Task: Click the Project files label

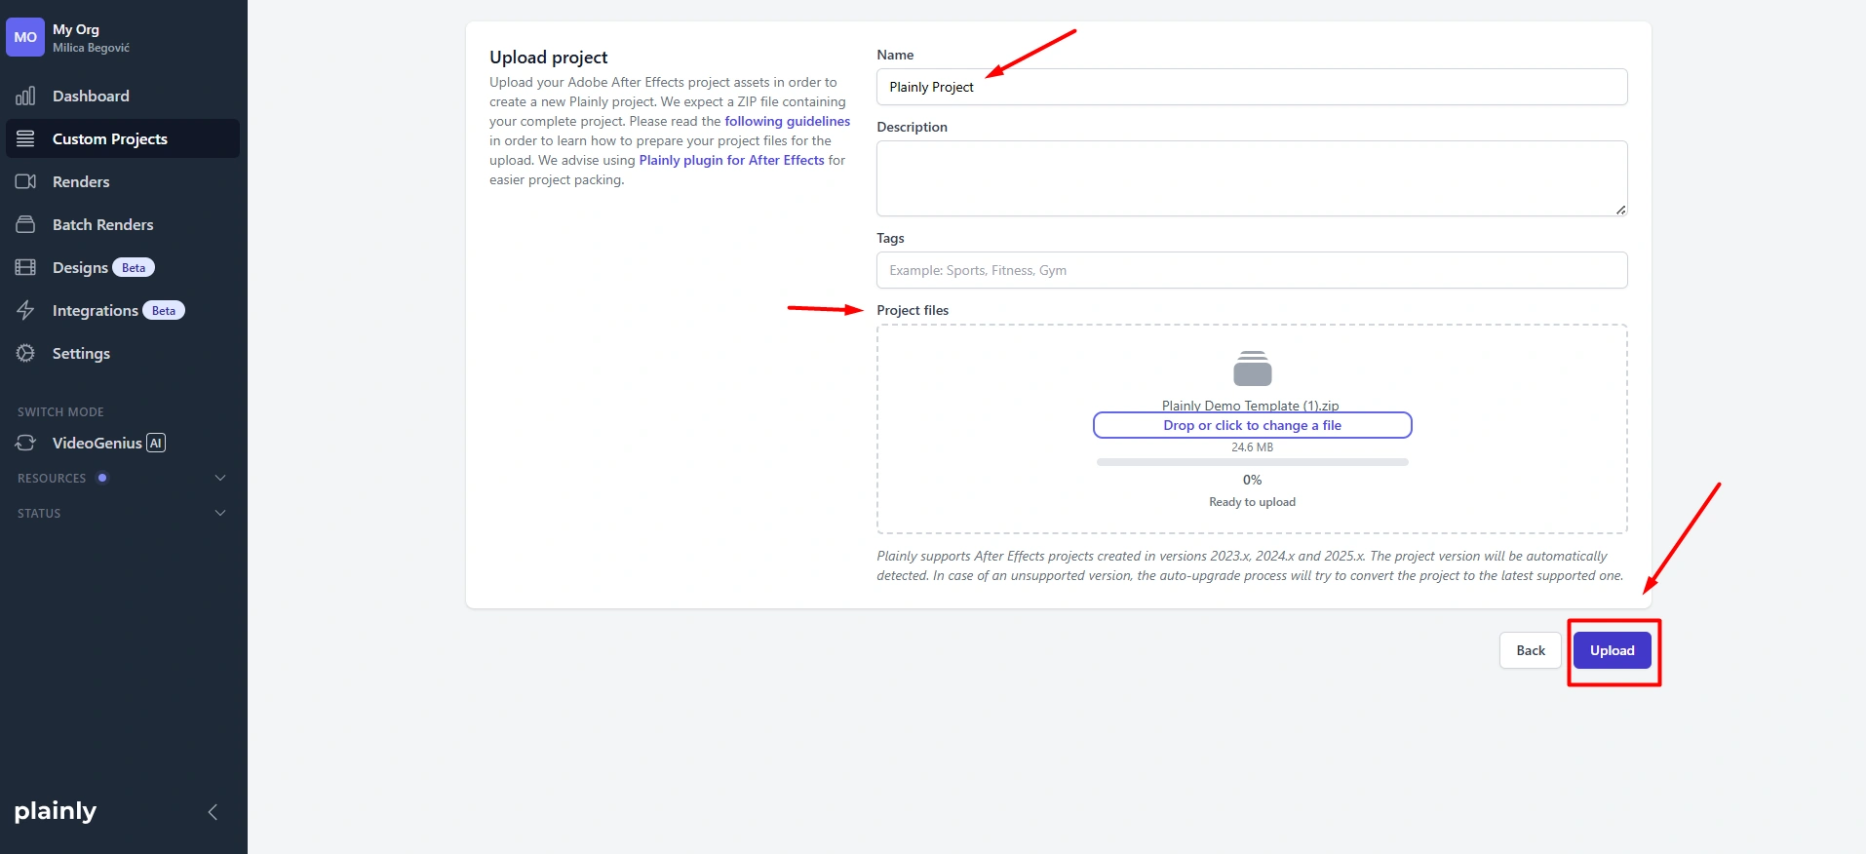Action: coord(913,310)
